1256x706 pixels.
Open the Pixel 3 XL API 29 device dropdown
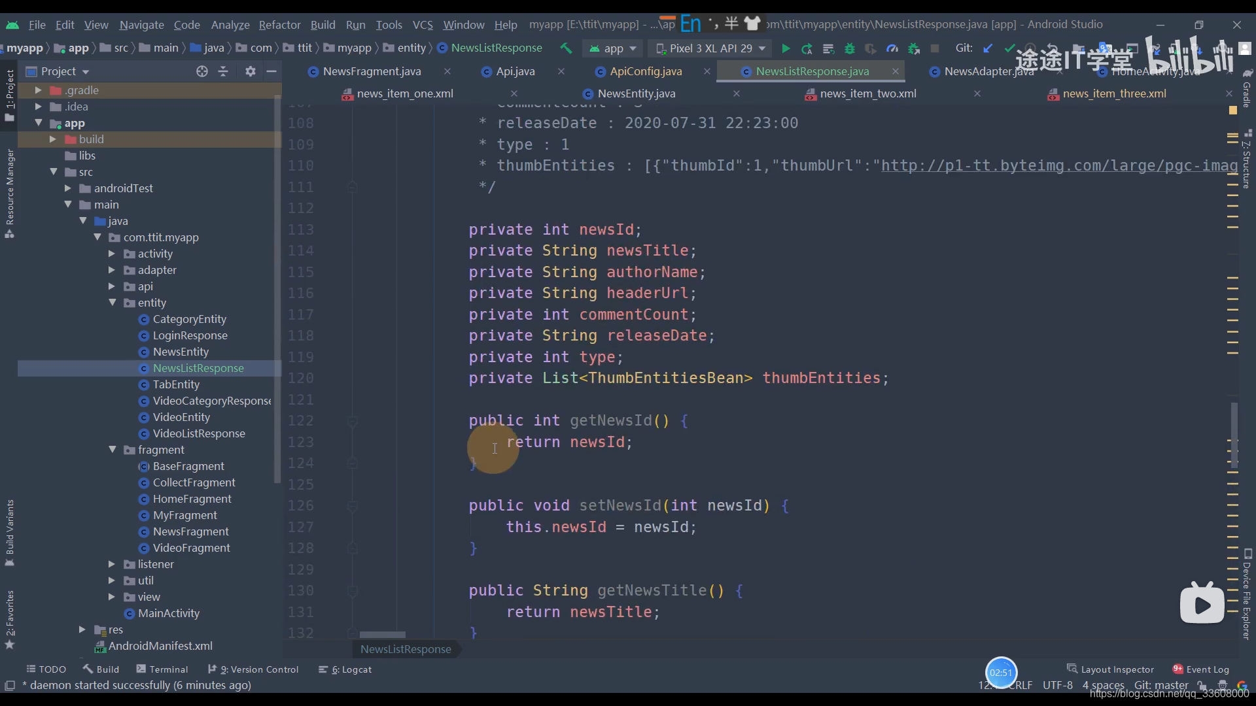point(710,48)
